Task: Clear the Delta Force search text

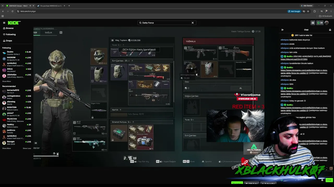Action: click(x=193, y=23)
